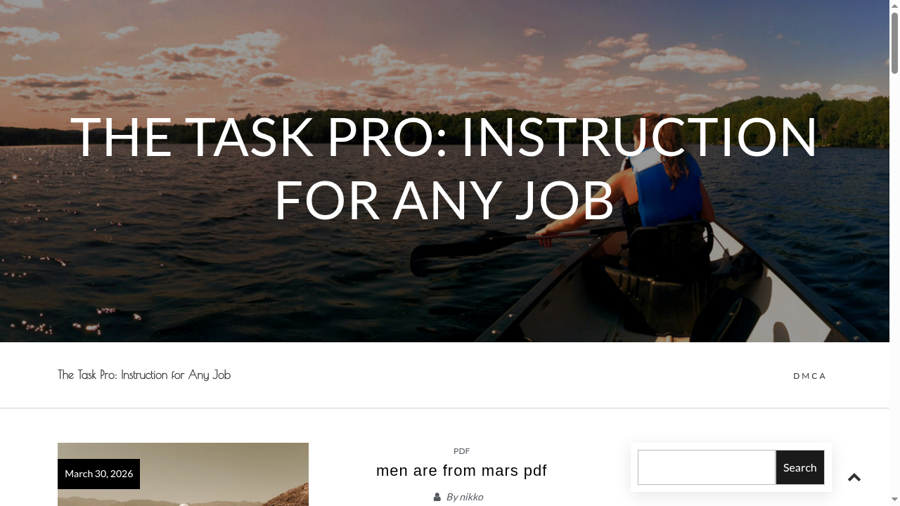Click the scrollbar down arrow

(894, 500)
